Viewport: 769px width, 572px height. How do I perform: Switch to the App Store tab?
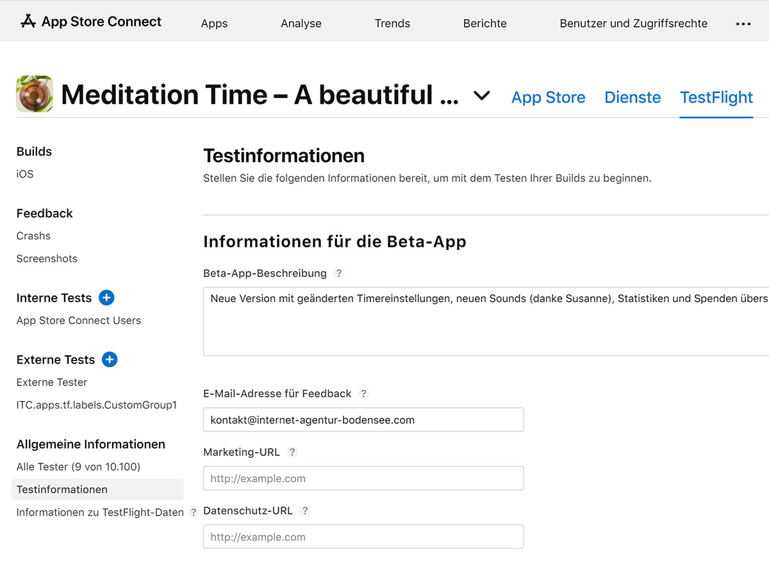tap(549, 97)
